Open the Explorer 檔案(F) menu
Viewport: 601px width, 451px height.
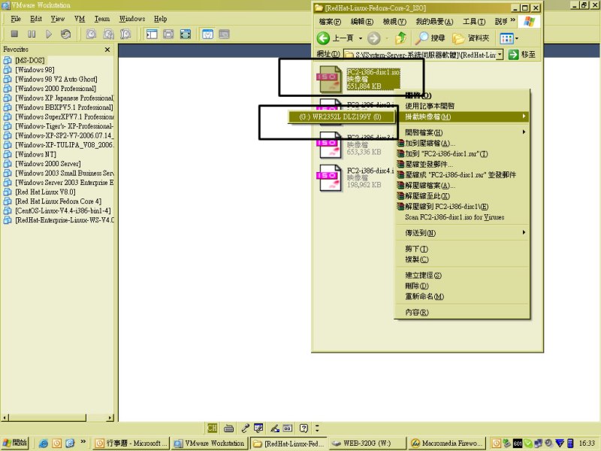[x=330, y=22]
